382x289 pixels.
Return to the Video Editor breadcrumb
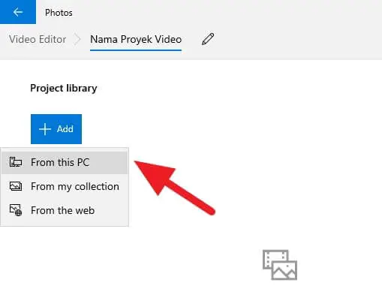38,39
